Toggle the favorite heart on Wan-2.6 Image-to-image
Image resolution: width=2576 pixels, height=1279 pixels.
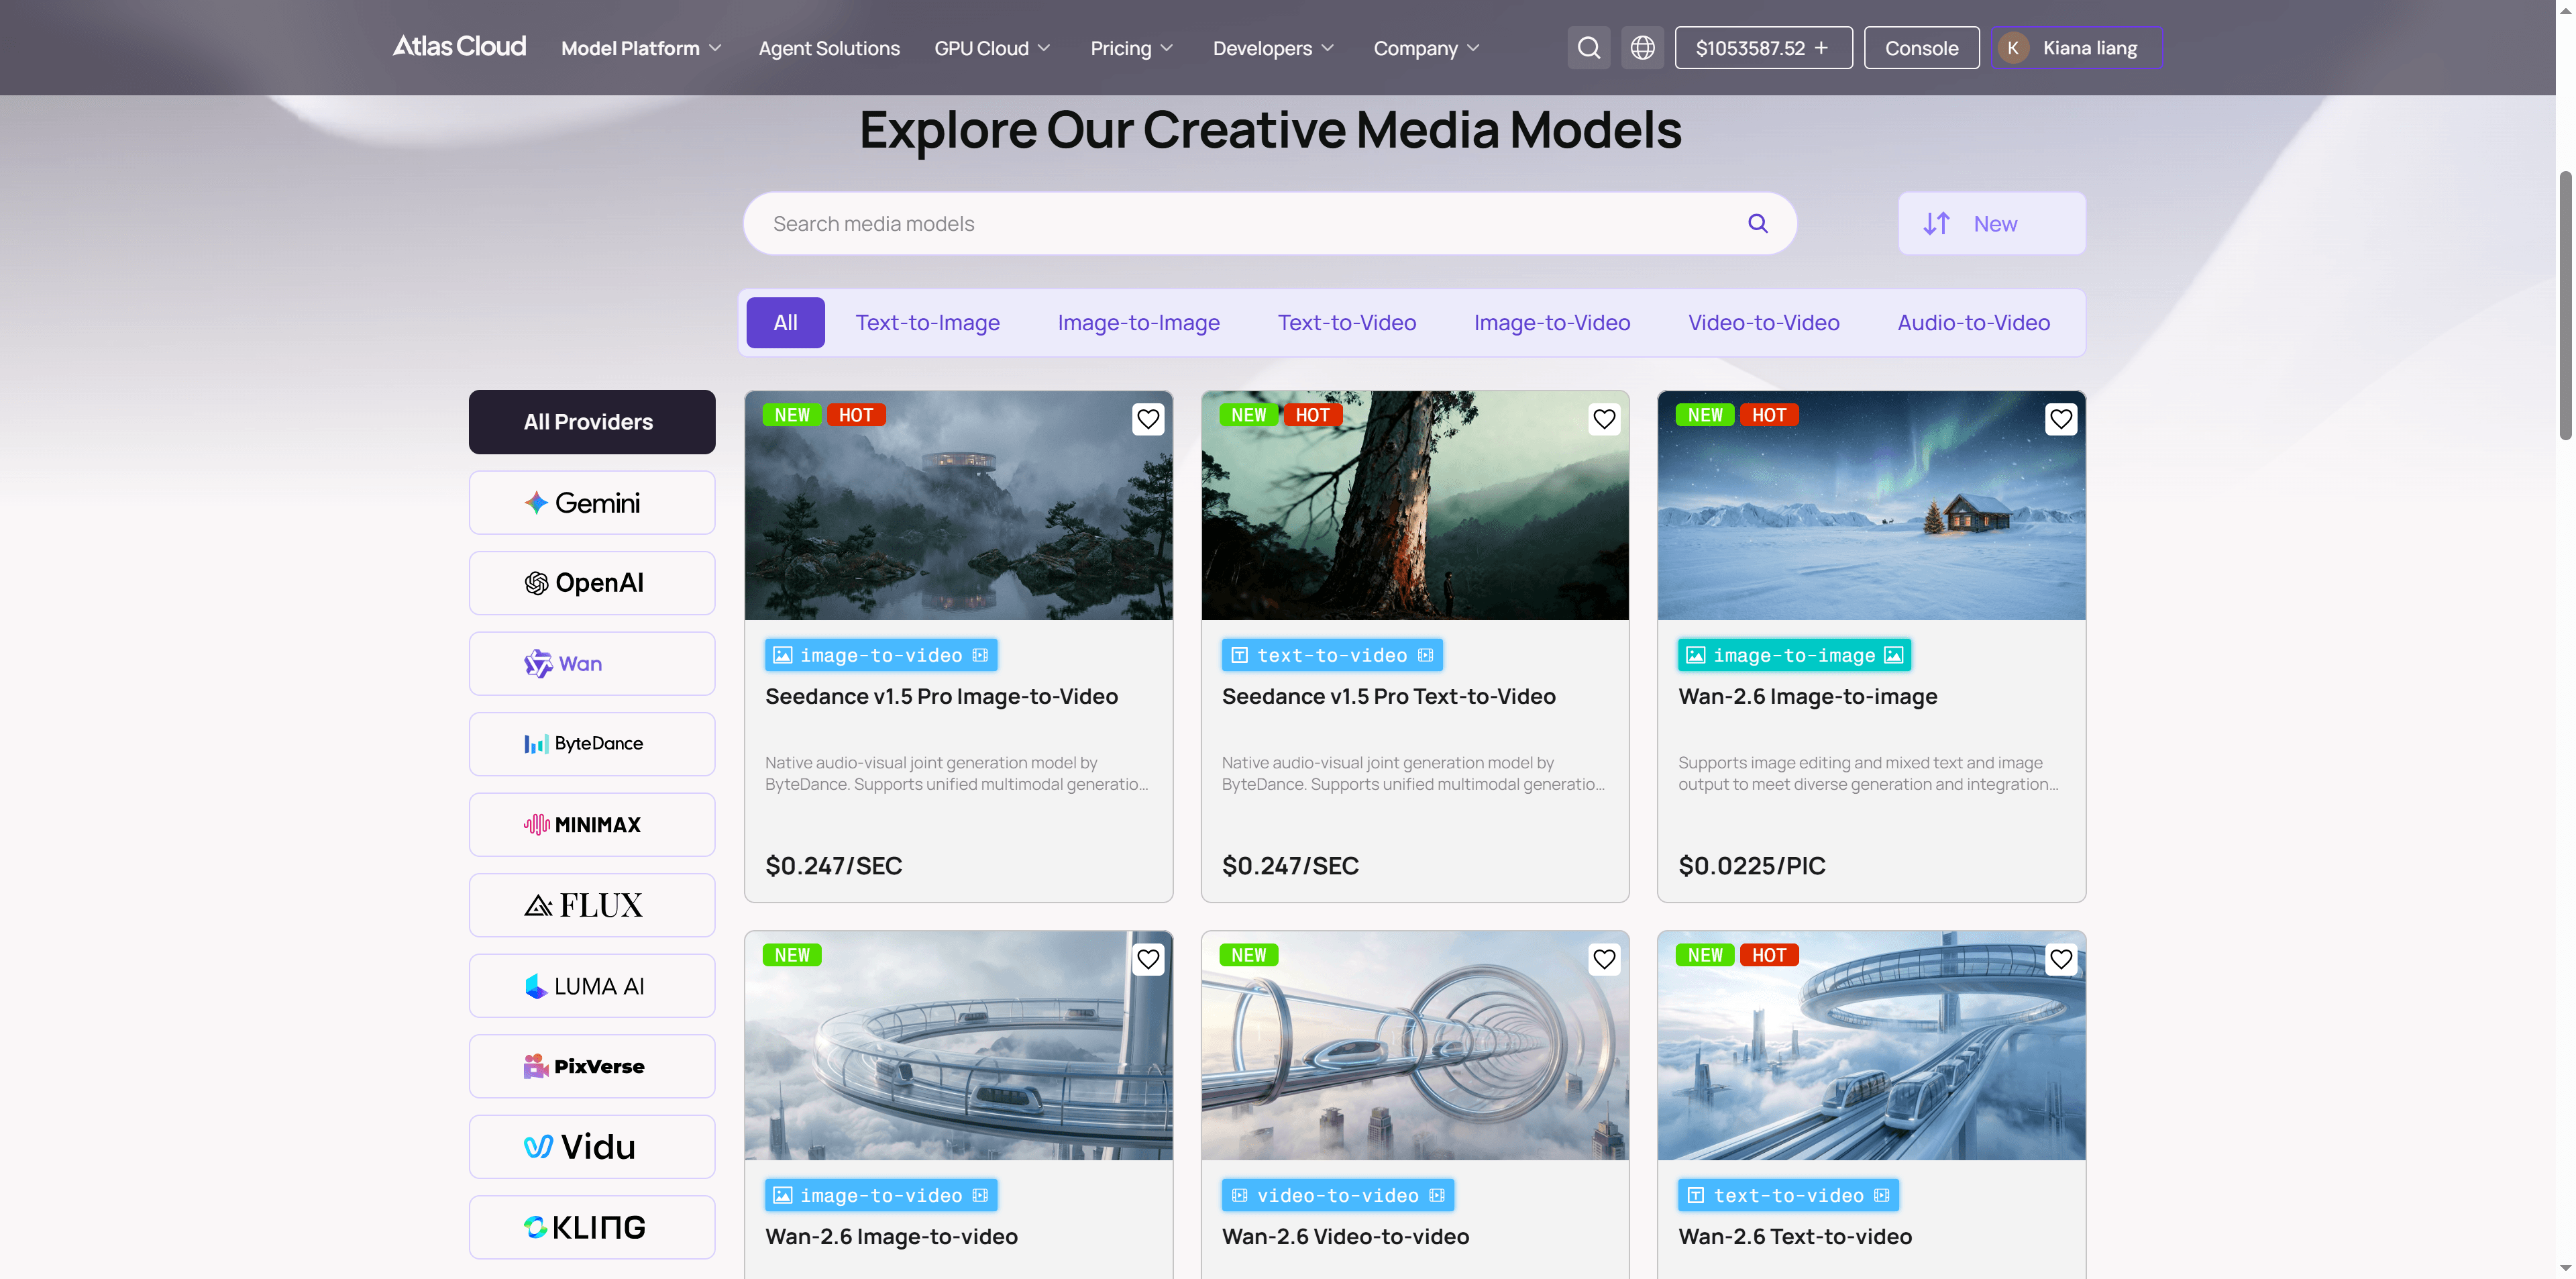pyautogui.click(x=2061, y=419)
